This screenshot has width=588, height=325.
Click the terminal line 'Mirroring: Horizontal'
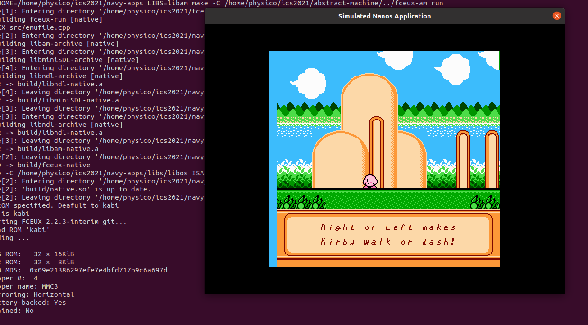[x=37, y=294]
